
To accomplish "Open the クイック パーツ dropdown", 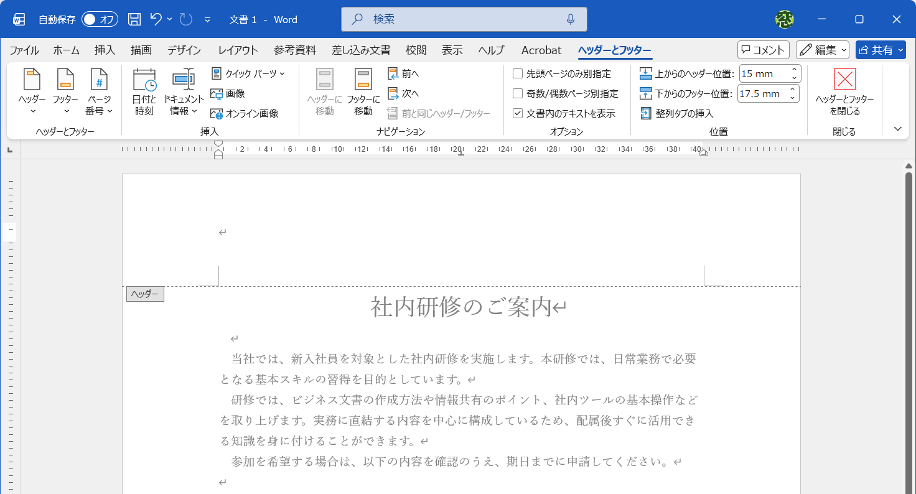I will click(249, 73).
